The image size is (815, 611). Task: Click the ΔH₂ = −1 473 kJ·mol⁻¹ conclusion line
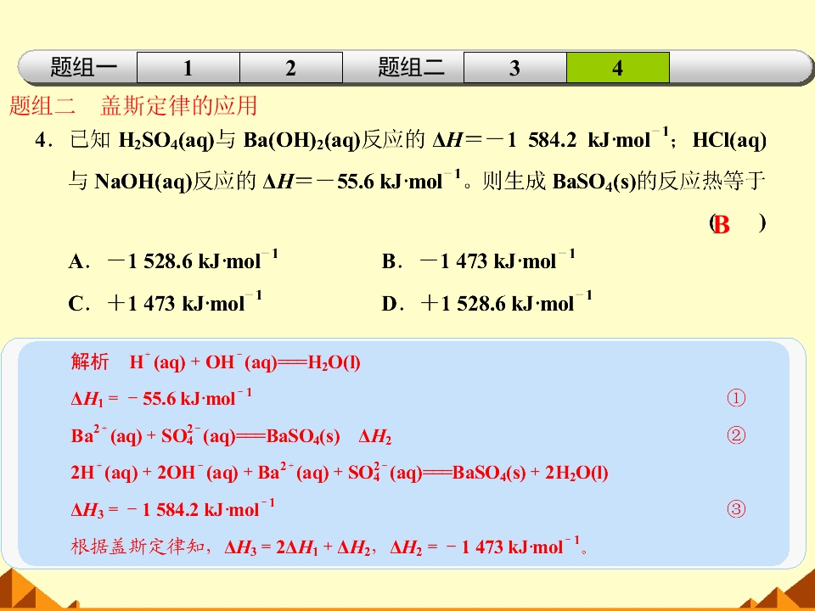pyautogui.click(x=489, y=547)
